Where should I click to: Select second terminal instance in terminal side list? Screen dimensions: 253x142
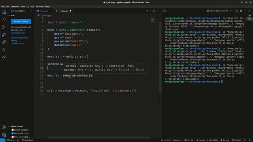point(249,19)
